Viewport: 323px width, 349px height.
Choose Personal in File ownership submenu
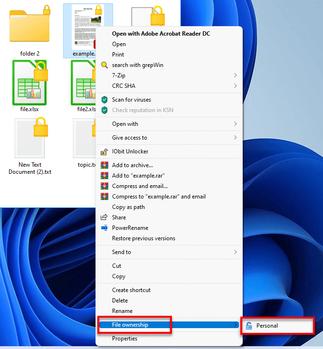click(267, 326)
